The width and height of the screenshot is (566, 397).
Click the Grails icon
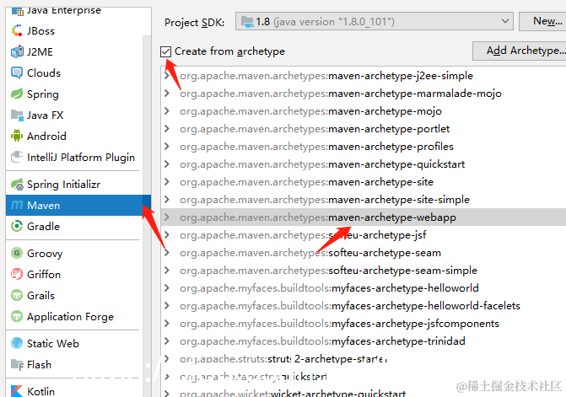point(17,295)
